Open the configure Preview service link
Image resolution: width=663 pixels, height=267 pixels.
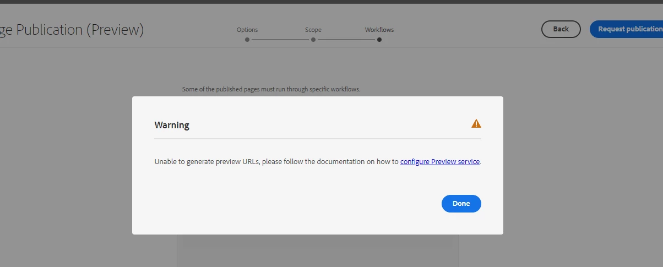click(x=440, y=162)
